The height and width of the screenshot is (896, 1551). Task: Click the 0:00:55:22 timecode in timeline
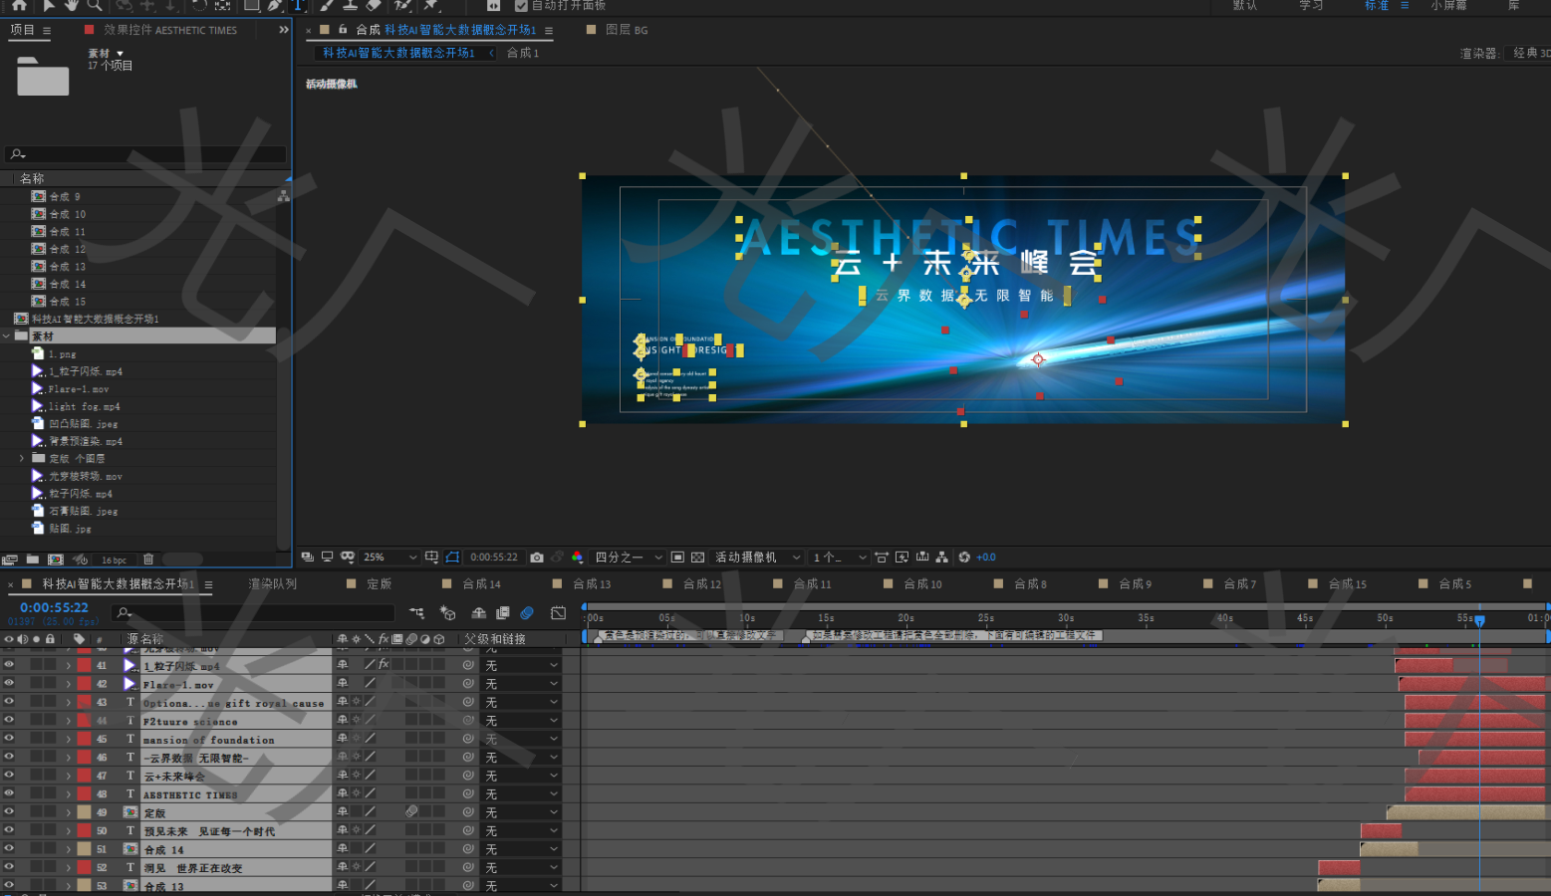click(x=54, y=607)
